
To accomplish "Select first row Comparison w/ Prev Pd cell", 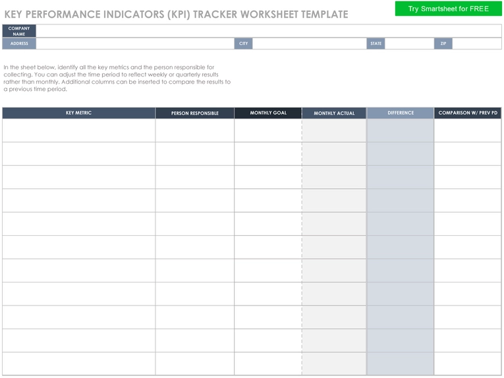I will 468,130.
